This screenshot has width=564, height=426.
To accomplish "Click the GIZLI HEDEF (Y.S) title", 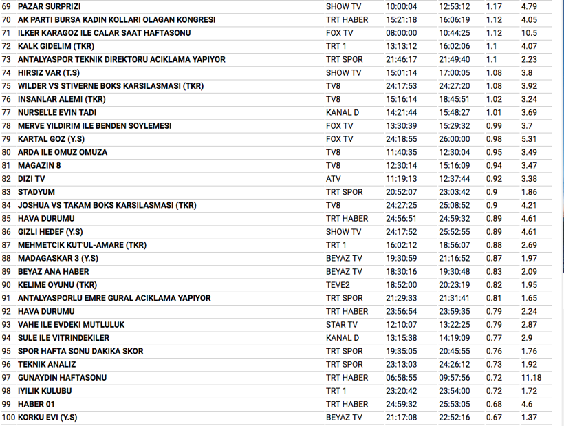I will pos(50,232).
